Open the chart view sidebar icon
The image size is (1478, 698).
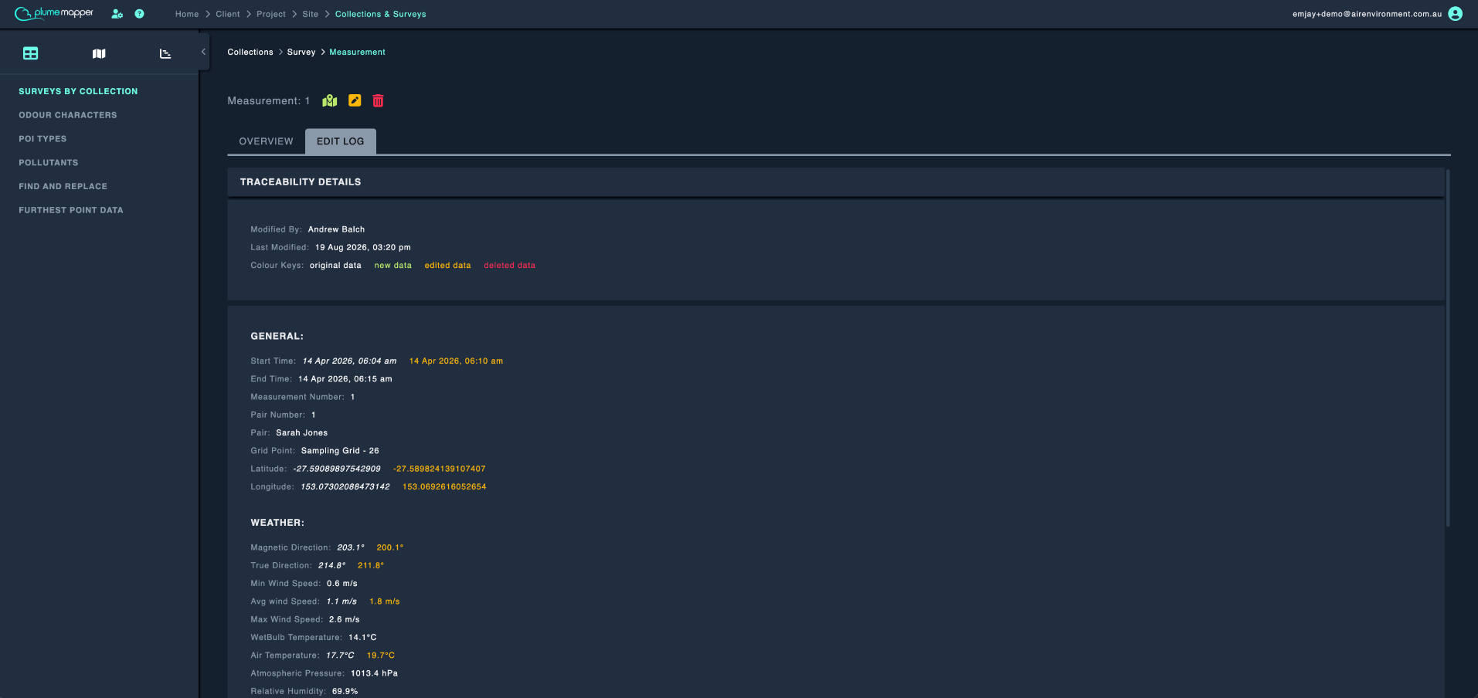pyautogui.click(x=165, y=53)
